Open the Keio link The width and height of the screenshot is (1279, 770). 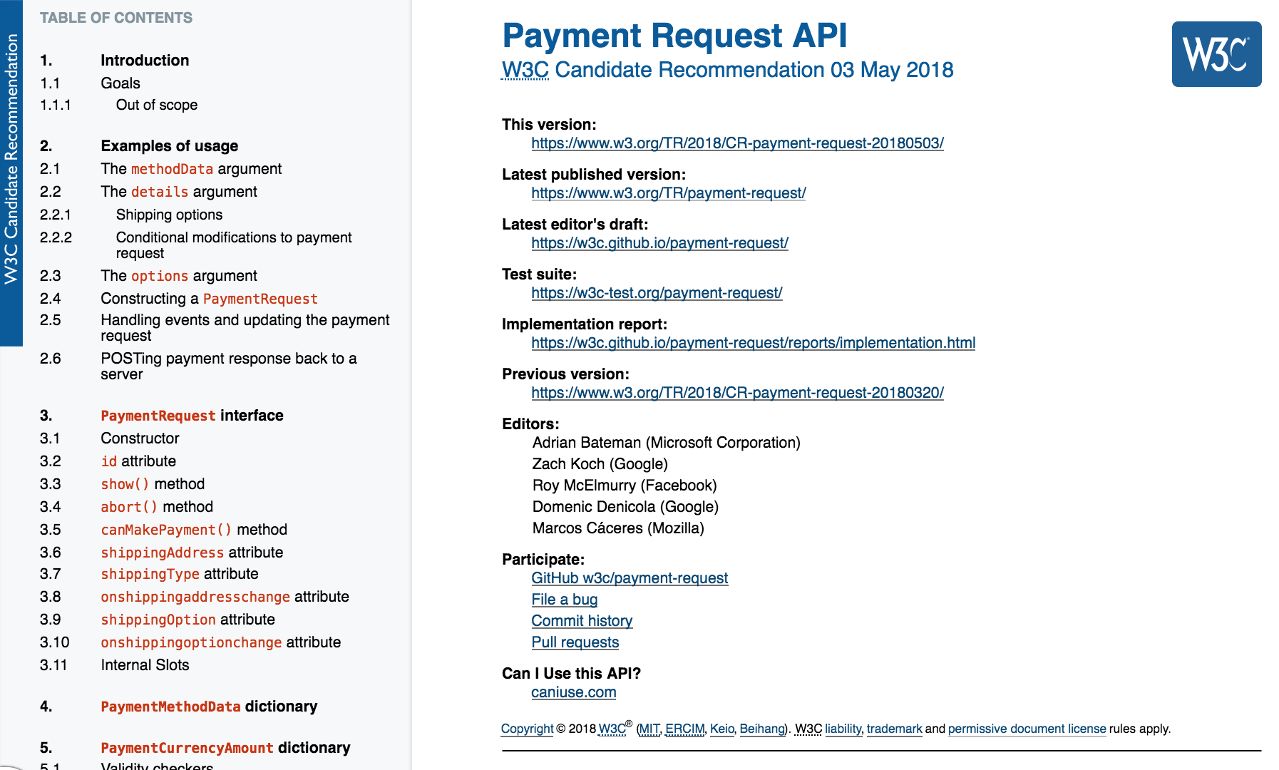pyautogui.click(x=722, y=729)
